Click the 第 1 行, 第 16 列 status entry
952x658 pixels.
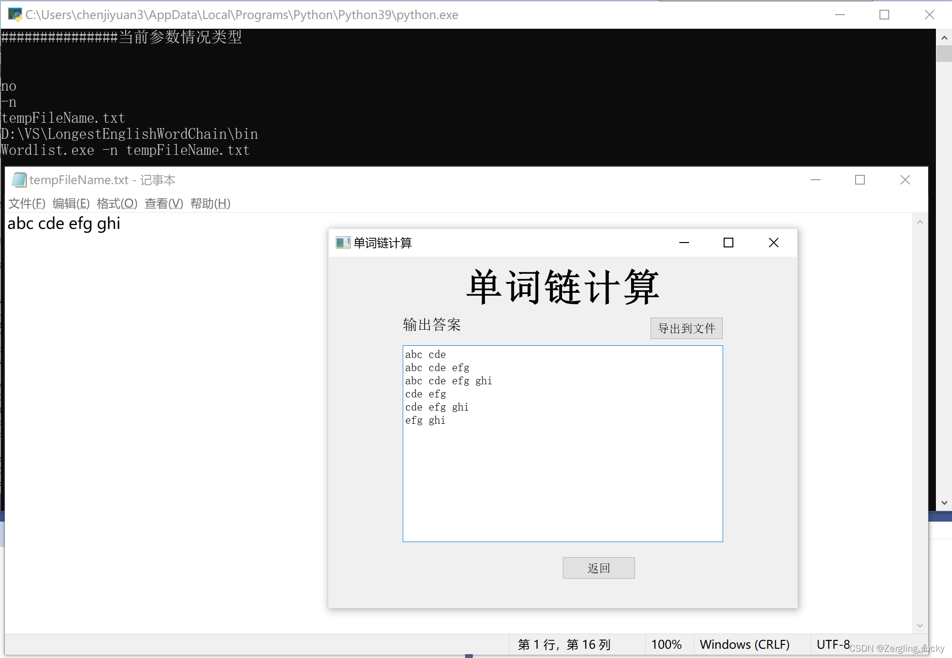(564, 644)
